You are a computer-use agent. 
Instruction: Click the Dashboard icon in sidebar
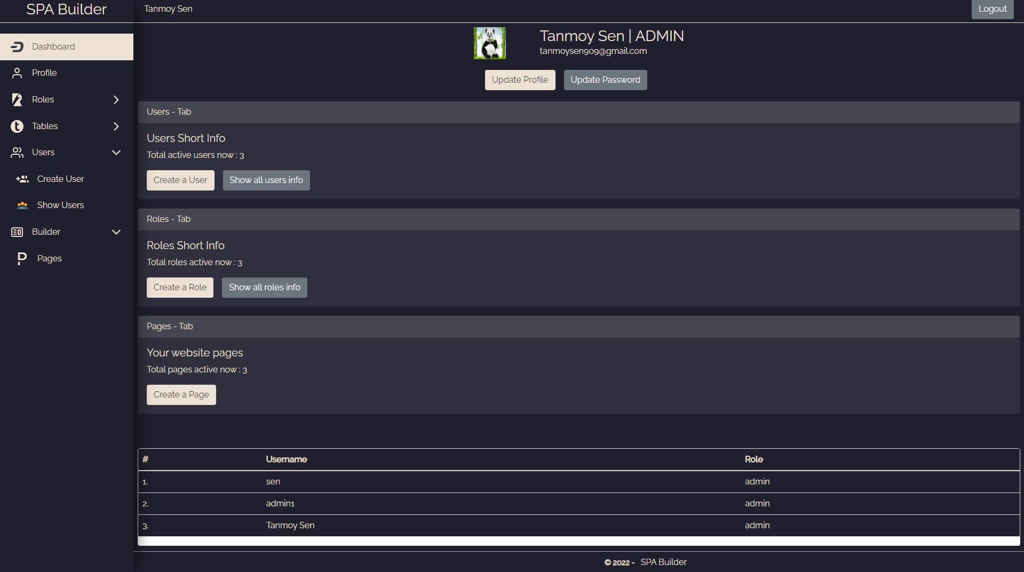17,47
